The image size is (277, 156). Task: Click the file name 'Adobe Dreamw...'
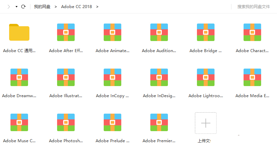point(19,96)
